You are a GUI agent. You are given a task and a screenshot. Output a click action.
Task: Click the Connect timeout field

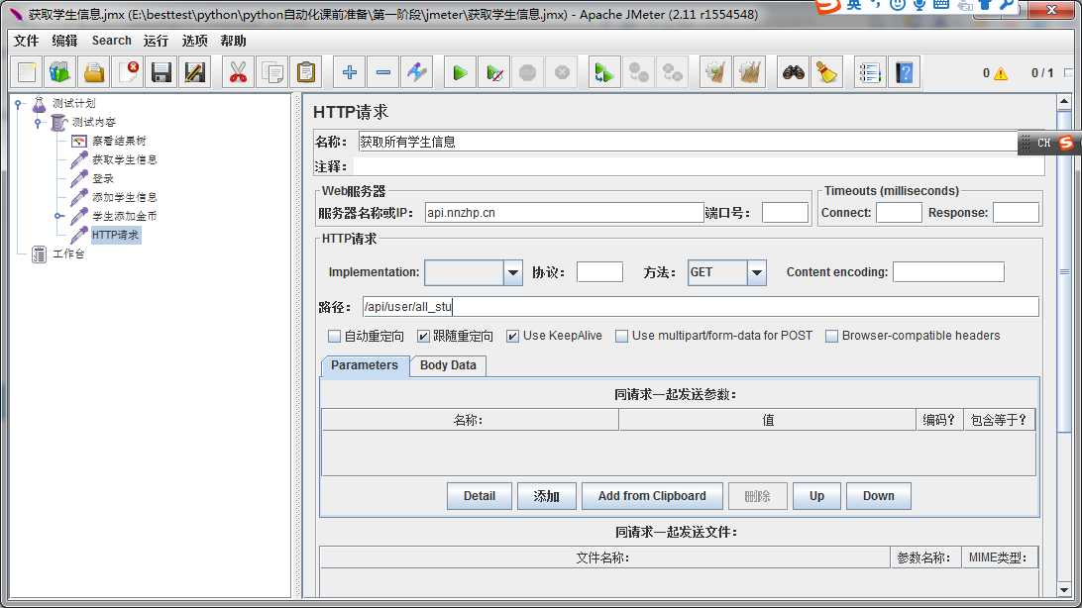(899, 213)
